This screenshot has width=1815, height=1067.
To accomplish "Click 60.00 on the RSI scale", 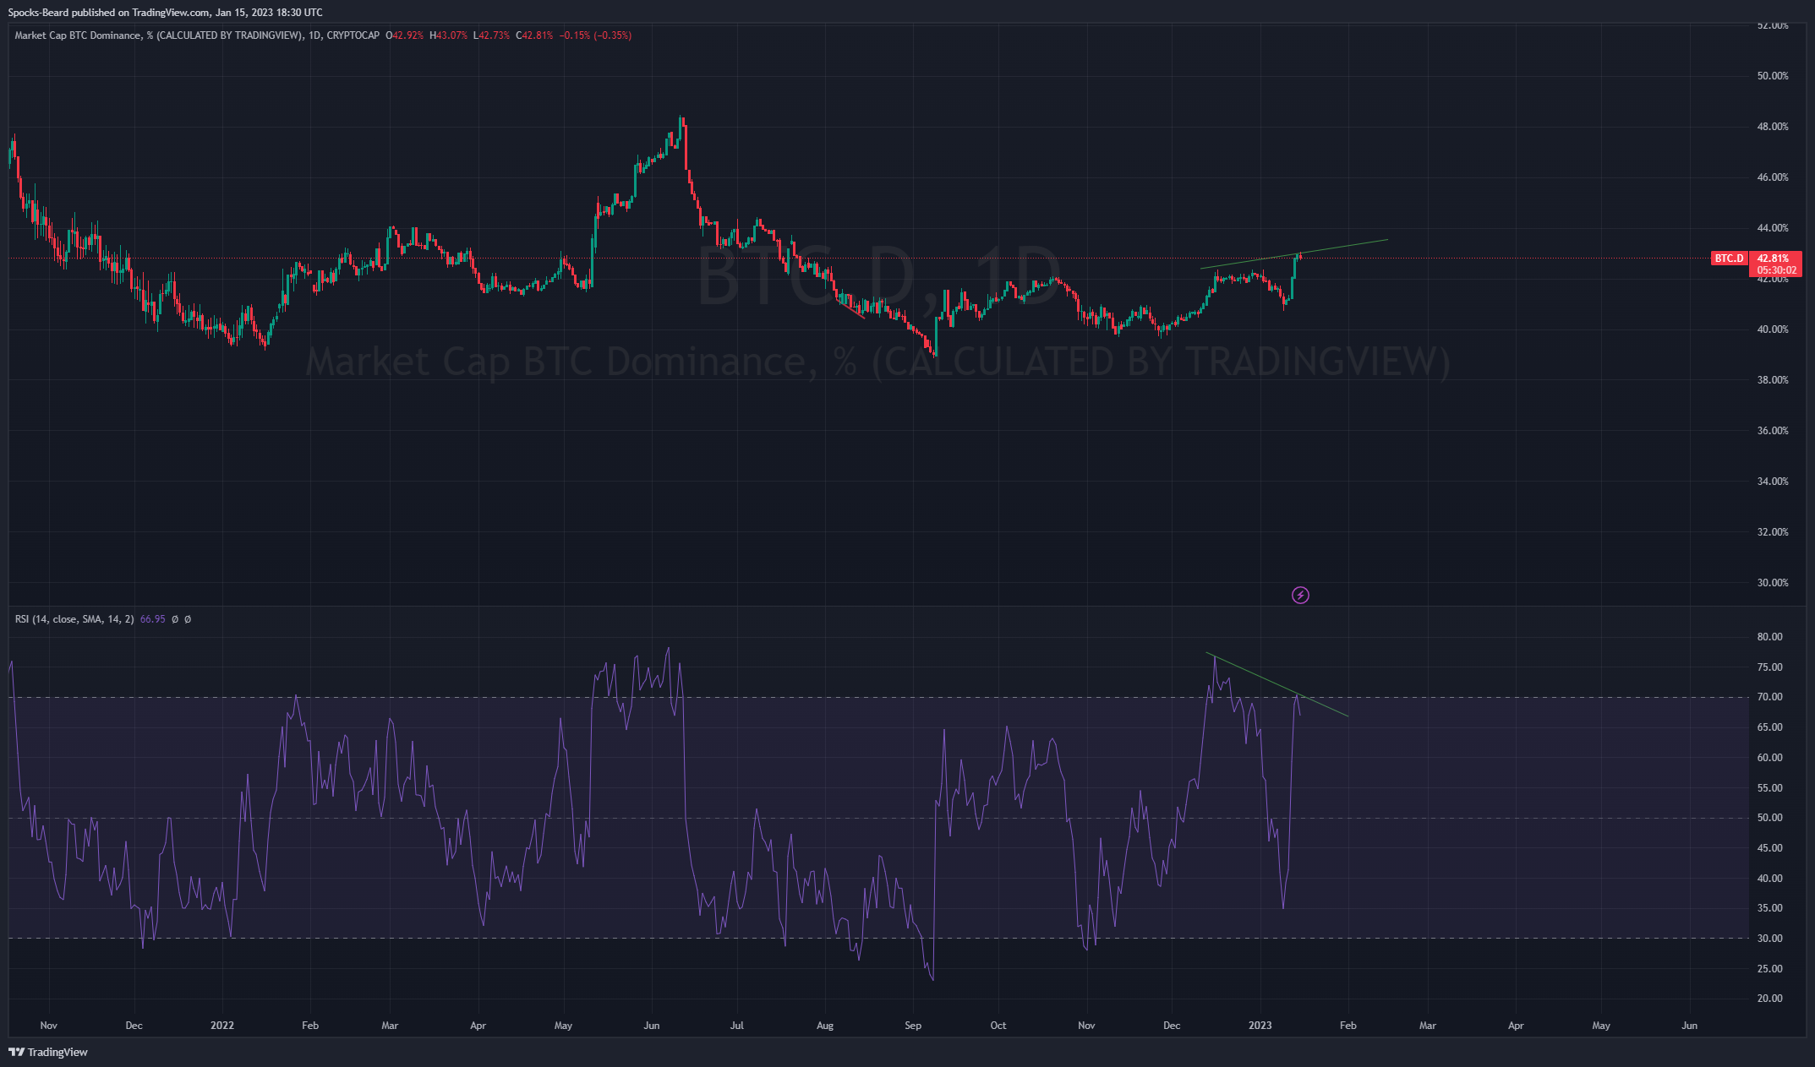I will pos(1769,758).
